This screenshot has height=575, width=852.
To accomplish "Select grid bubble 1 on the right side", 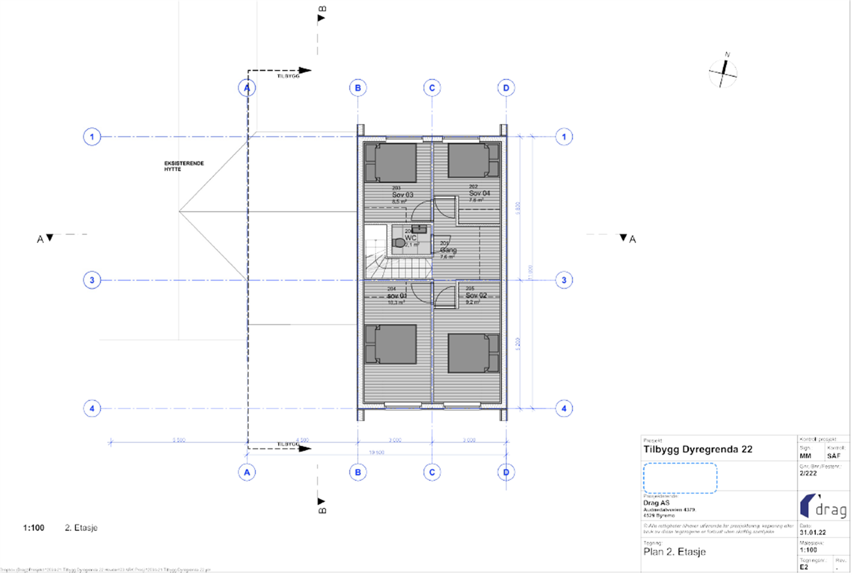I will click(x=564, y=137).
